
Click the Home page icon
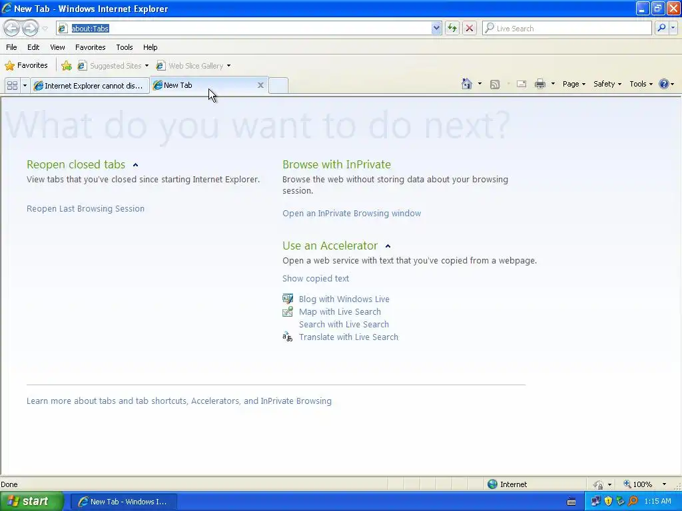pos(467,84)
